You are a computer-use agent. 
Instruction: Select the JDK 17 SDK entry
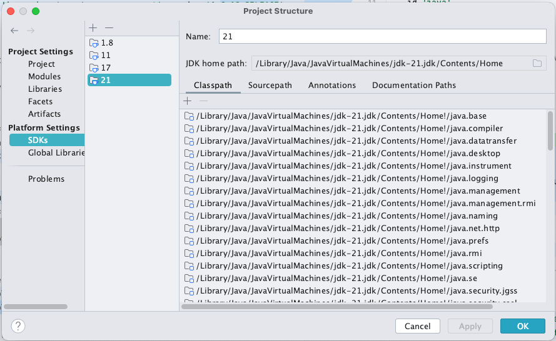click(105, 67)
